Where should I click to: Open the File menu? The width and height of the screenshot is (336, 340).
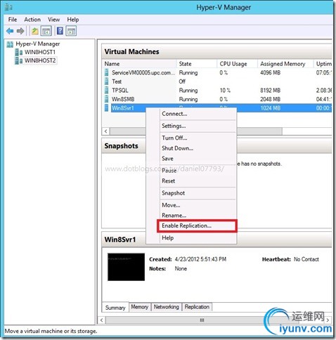[13, 20]
